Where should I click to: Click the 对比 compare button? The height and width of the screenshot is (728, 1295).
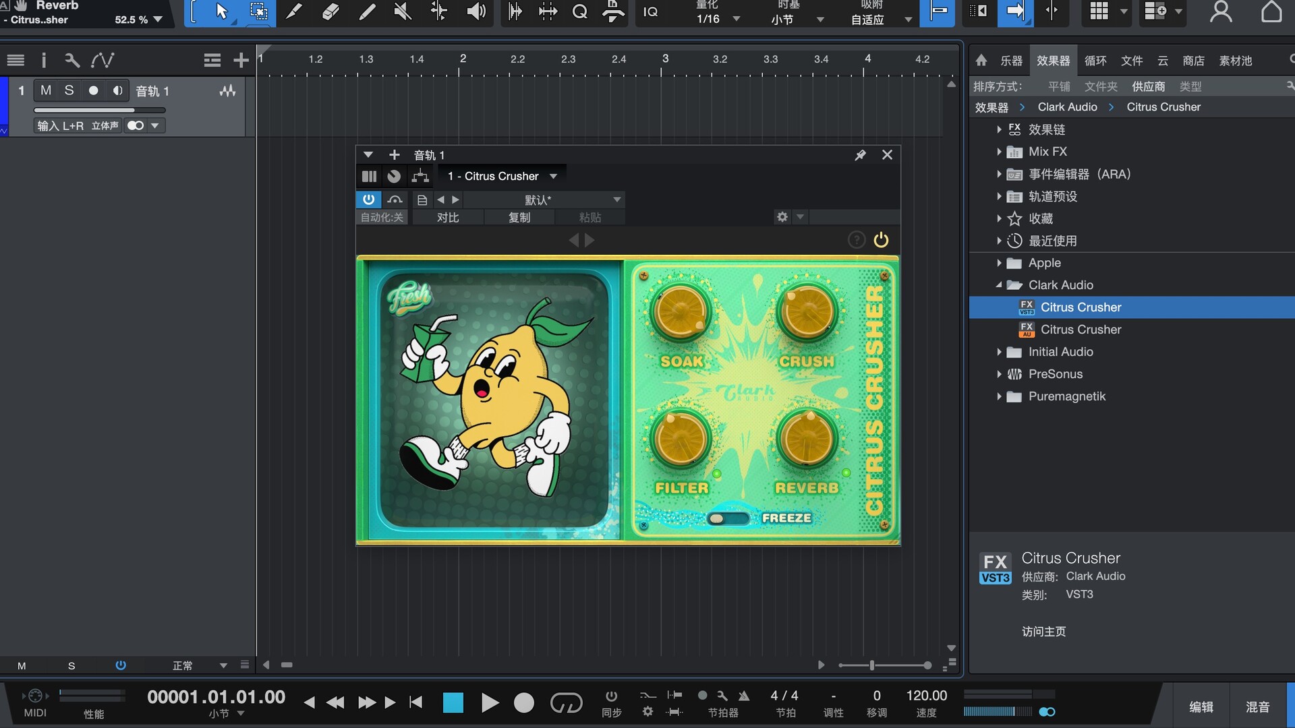(x=448, y=217)
